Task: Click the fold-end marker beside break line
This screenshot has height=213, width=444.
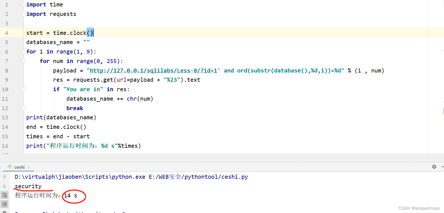Action: 23,108
